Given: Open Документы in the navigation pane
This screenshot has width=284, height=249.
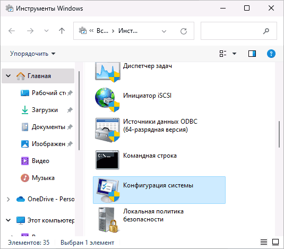Looking at the screenshot, I should point(48,127).
